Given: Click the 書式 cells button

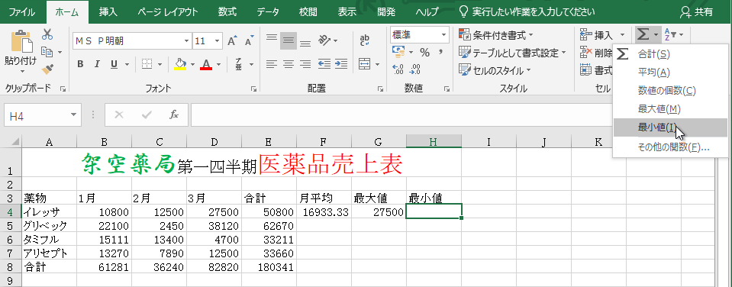Looking at the screenshot, I should click(596, 70).
